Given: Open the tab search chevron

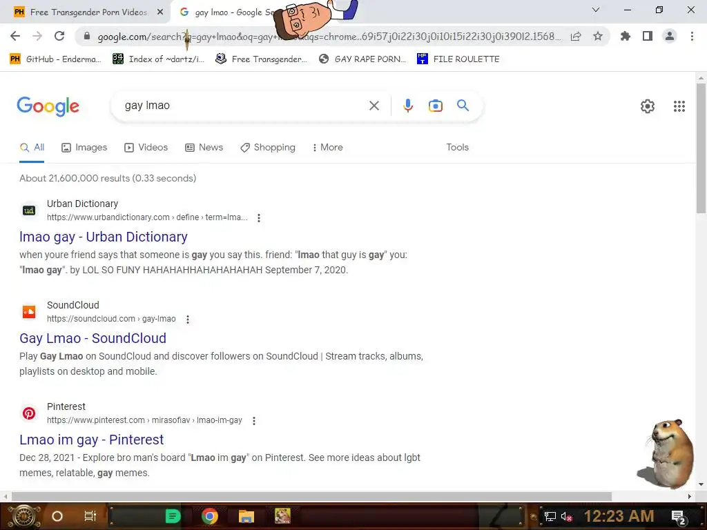Looking at the screenshot, I should click(596, 10).
